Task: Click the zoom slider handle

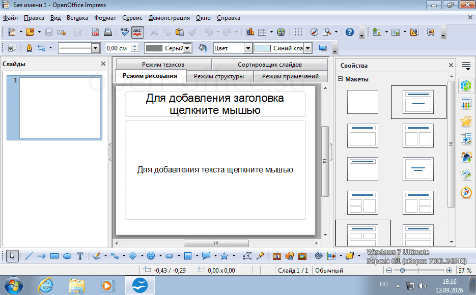Action: click(x=402, y=270)
